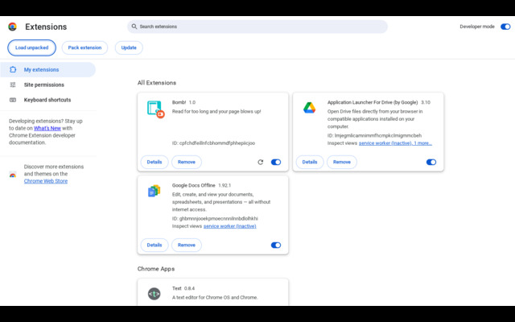Click the Update button
515x322 pixels.
[x=129, y=47]
